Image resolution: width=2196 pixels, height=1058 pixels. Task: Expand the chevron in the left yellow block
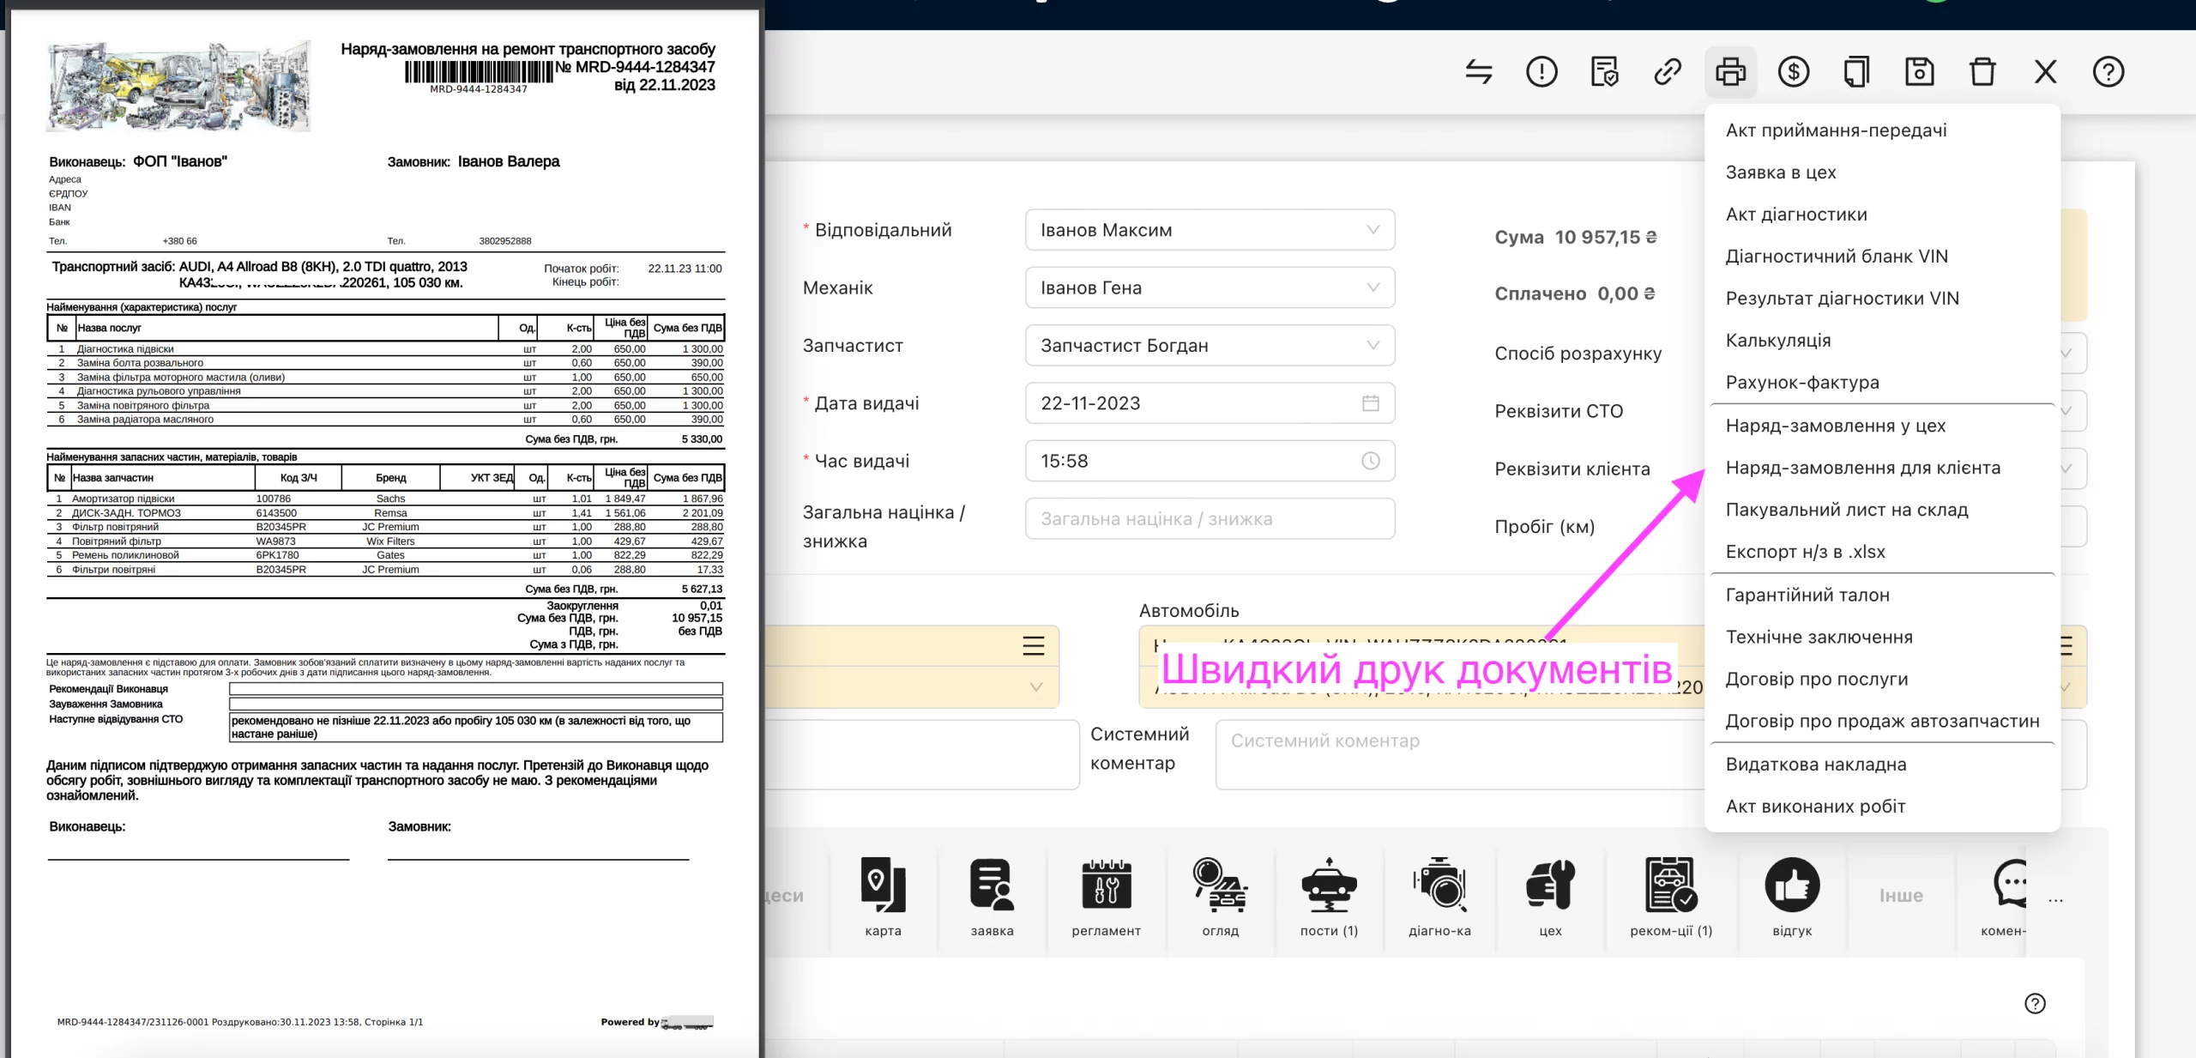1036,687
